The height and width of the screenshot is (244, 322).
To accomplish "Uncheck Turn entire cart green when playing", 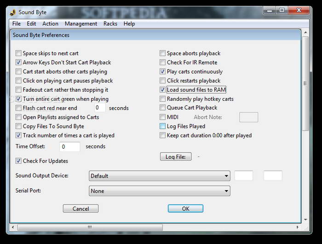I will [x=18, y=99].
